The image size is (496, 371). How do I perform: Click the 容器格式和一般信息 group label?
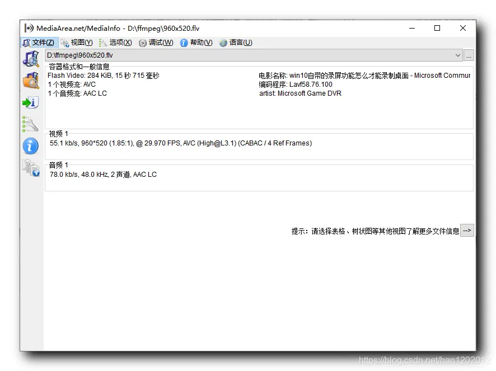click(79, 67)
